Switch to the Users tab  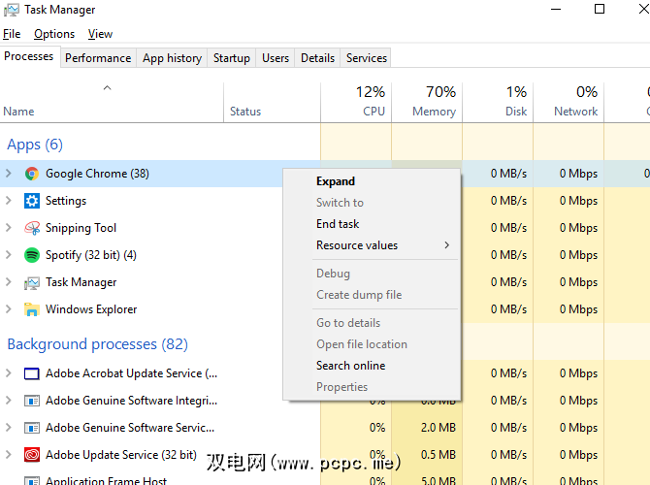[x=276, y=58]
